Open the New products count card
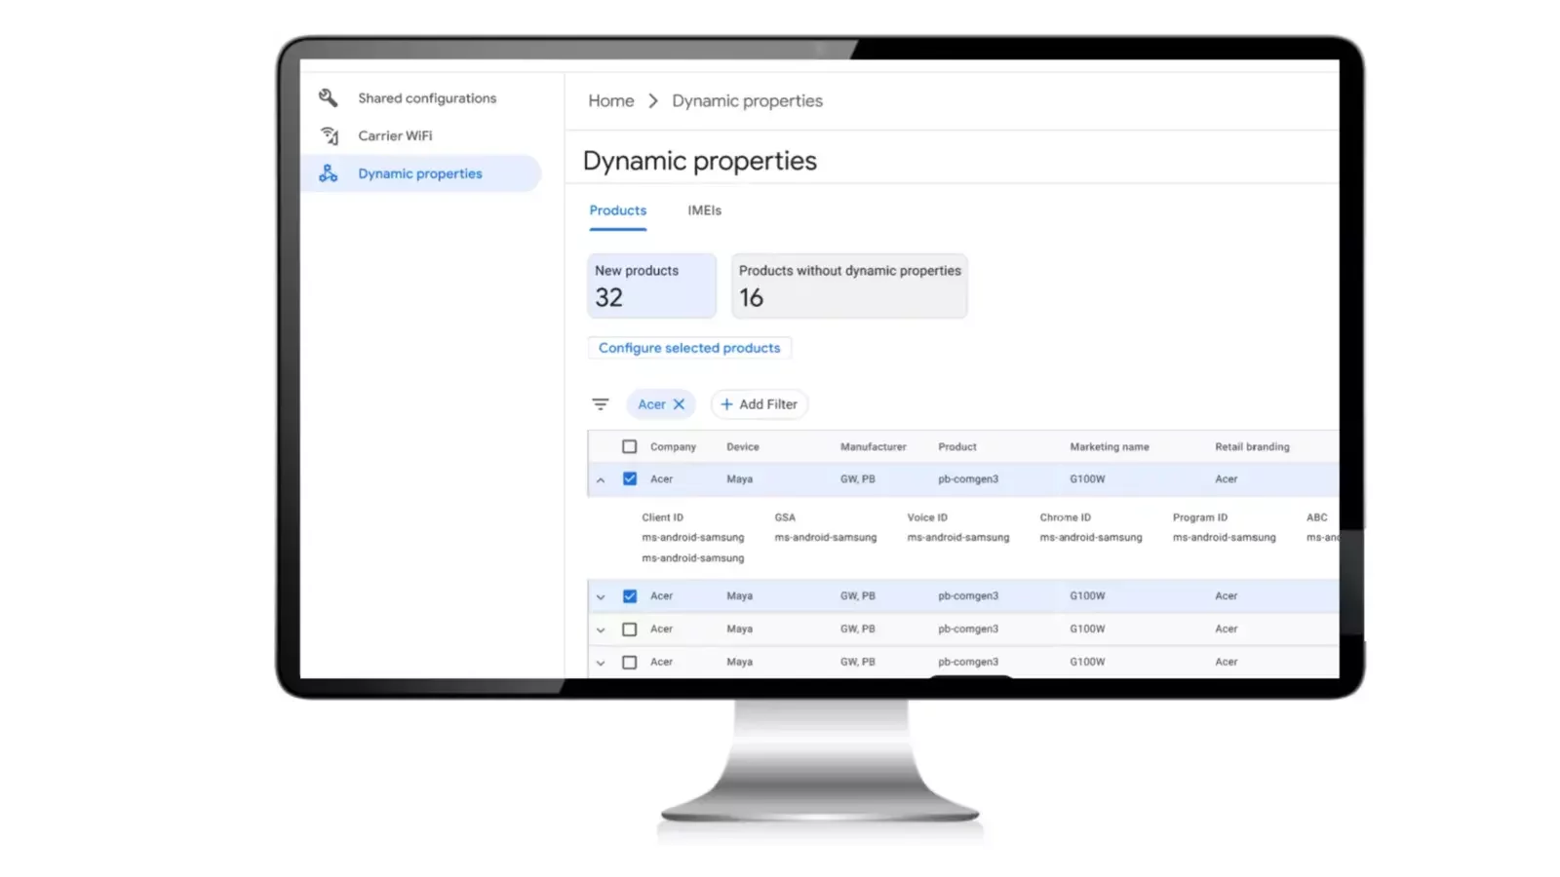This screenshot has width=1560, height=877. tap(651, 286)
